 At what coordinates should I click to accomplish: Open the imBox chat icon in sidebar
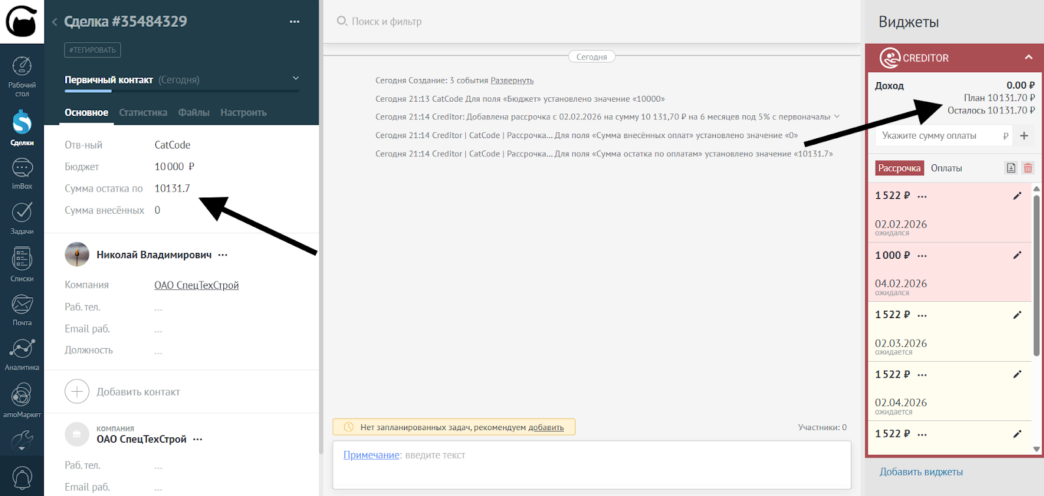pos(22,173)
